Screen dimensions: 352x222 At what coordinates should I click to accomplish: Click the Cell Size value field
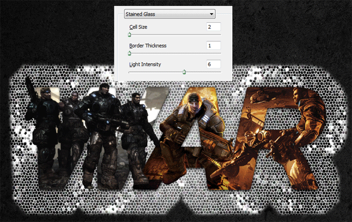coord(214,27)
